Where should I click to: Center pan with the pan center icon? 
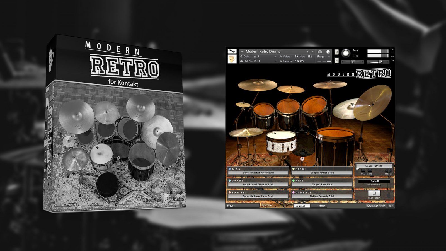click(353, 62)
